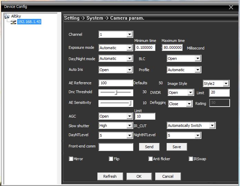Click the Send button
This screenshot has height=186, width=240.
click(149, 147)
